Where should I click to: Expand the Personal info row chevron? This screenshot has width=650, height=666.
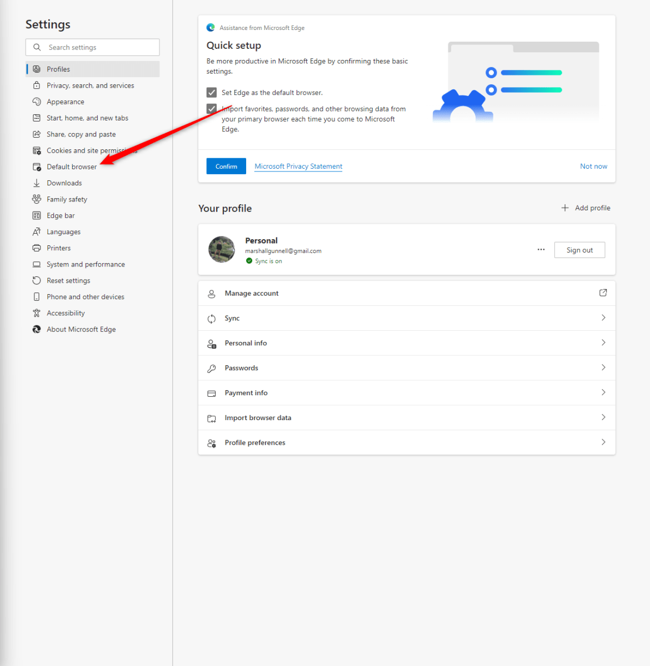point(603,342)
